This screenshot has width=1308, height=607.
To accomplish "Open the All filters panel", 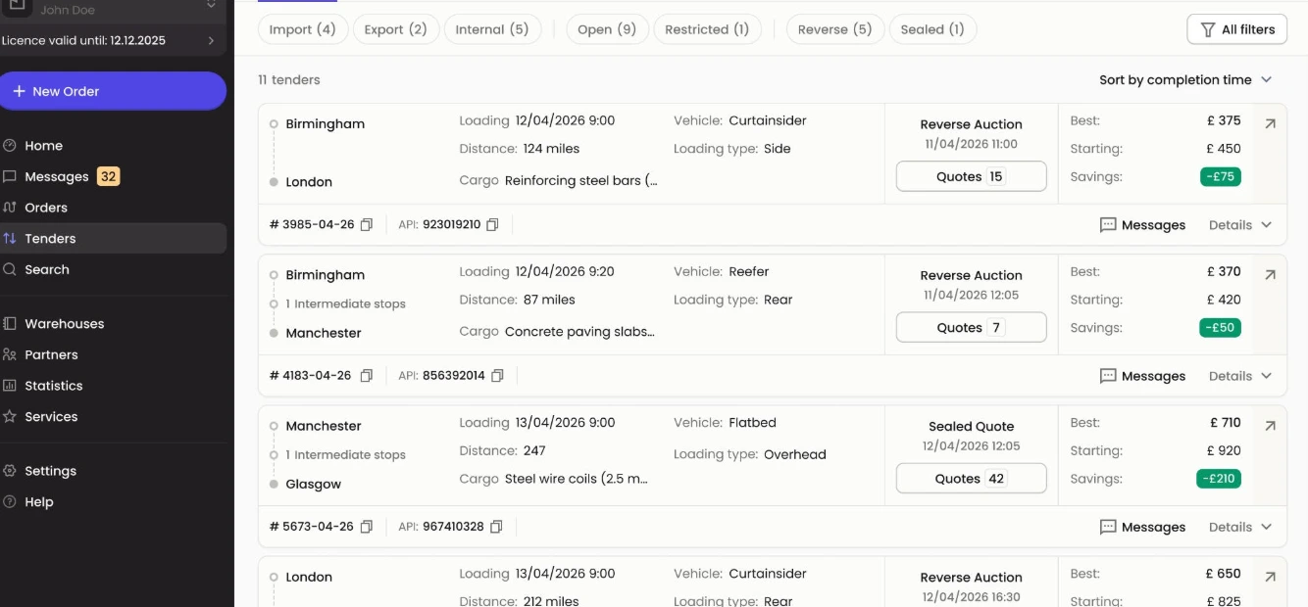I will pos(1236,29).
